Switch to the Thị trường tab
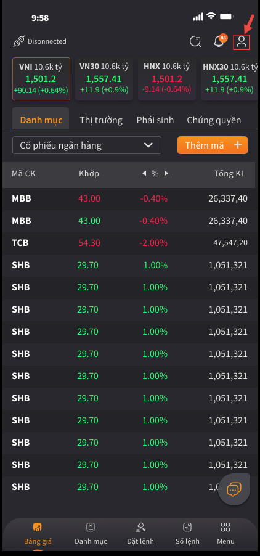This screenshot has height=556, width=260. pyautogui.click(x=101, y=120)
